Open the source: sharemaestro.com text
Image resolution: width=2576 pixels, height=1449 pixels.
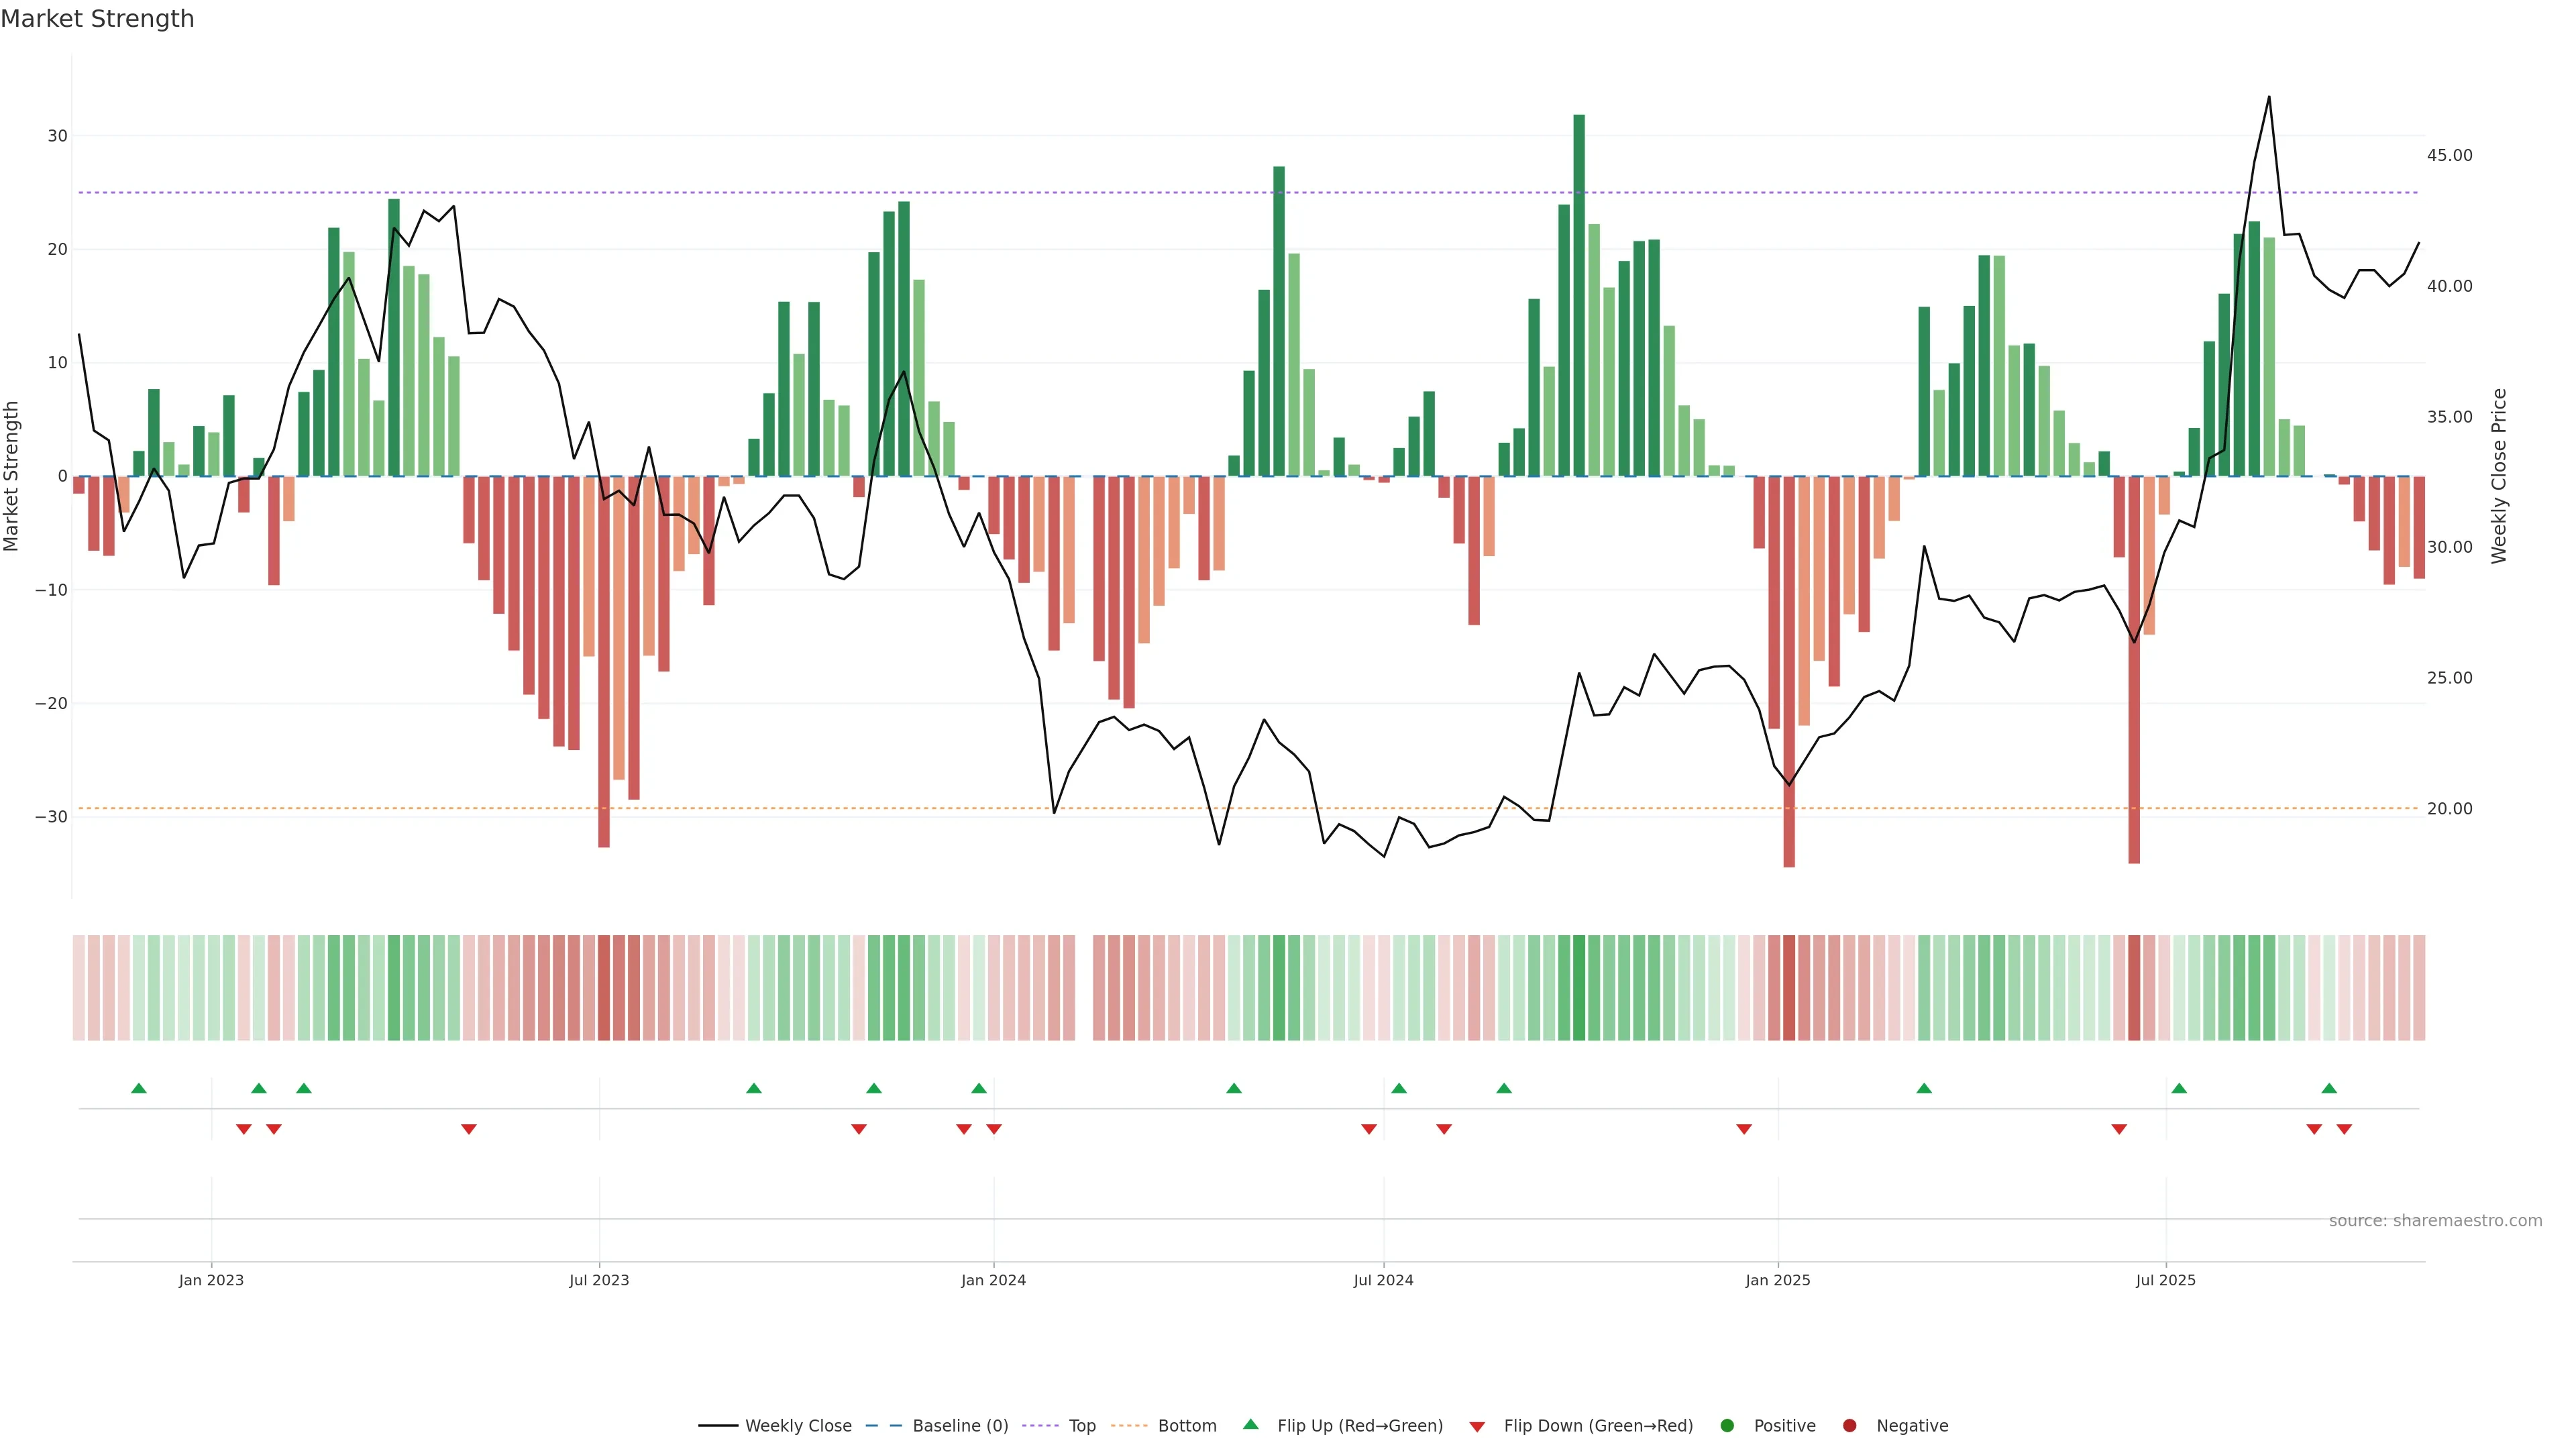pos(2435,1221)
